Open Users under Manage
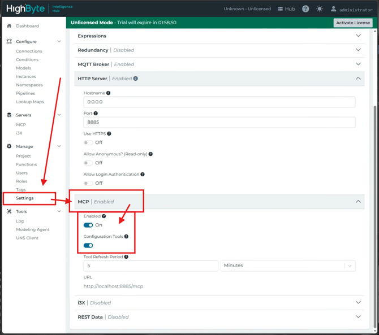Image resolution: width=379 pixels, height=335 pixels. [x=21, y=173]
